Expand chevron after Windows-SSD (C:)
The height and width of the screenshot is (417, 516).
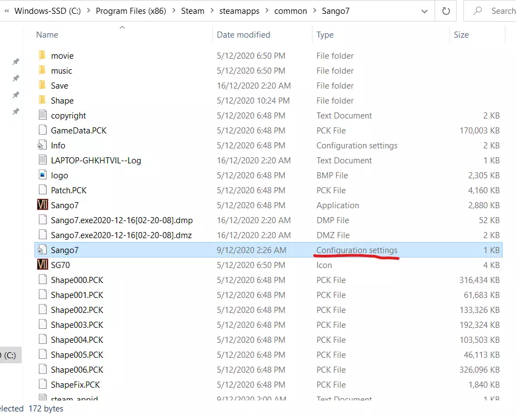click(x=89, y=11)
